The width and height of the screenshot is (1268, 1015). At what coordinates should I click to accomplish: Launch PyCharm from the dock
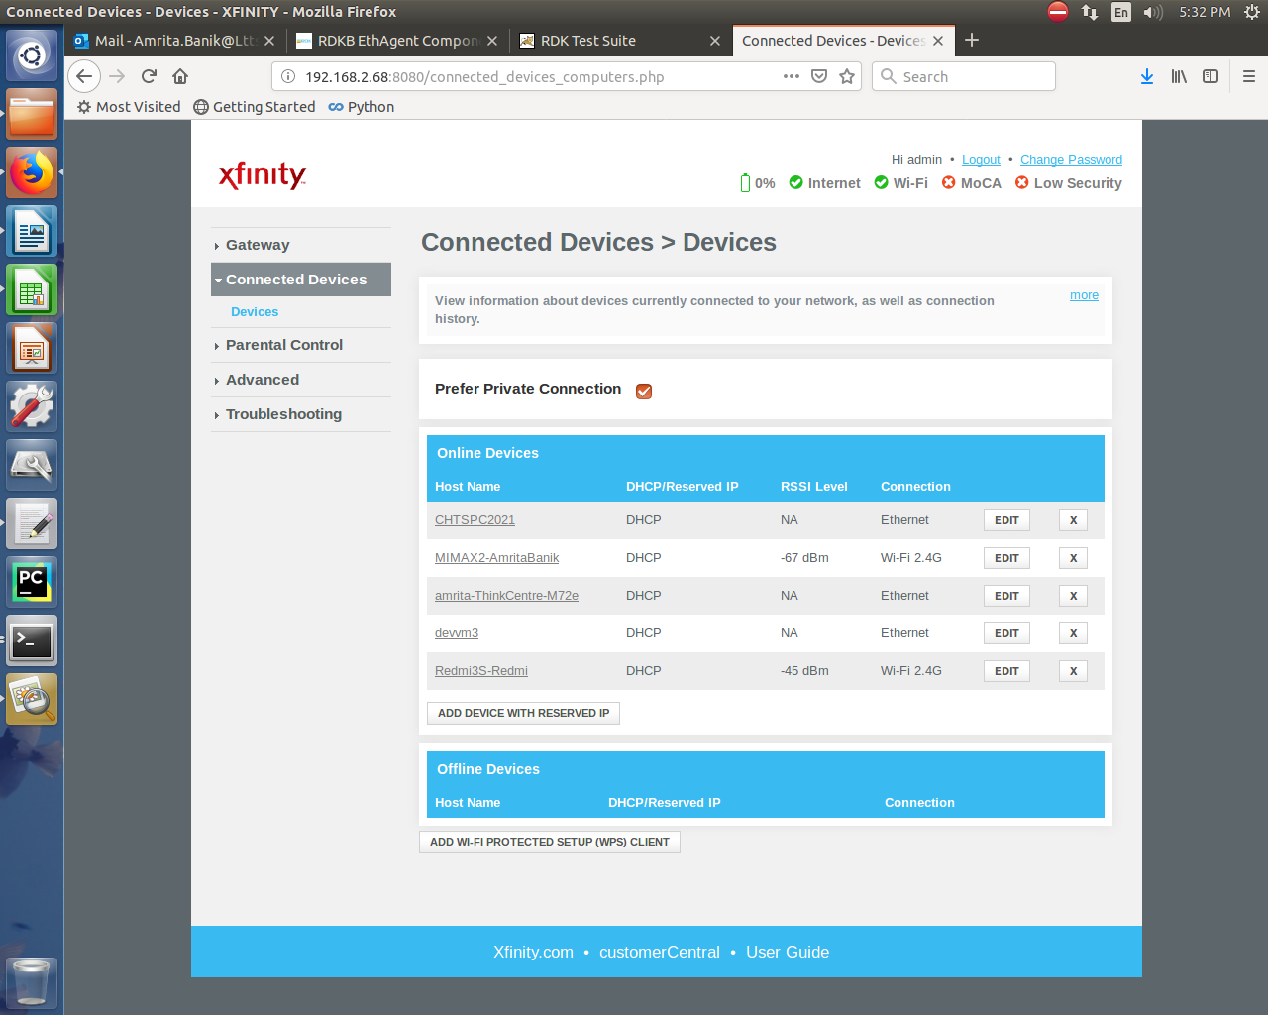(x=32, y=582)
